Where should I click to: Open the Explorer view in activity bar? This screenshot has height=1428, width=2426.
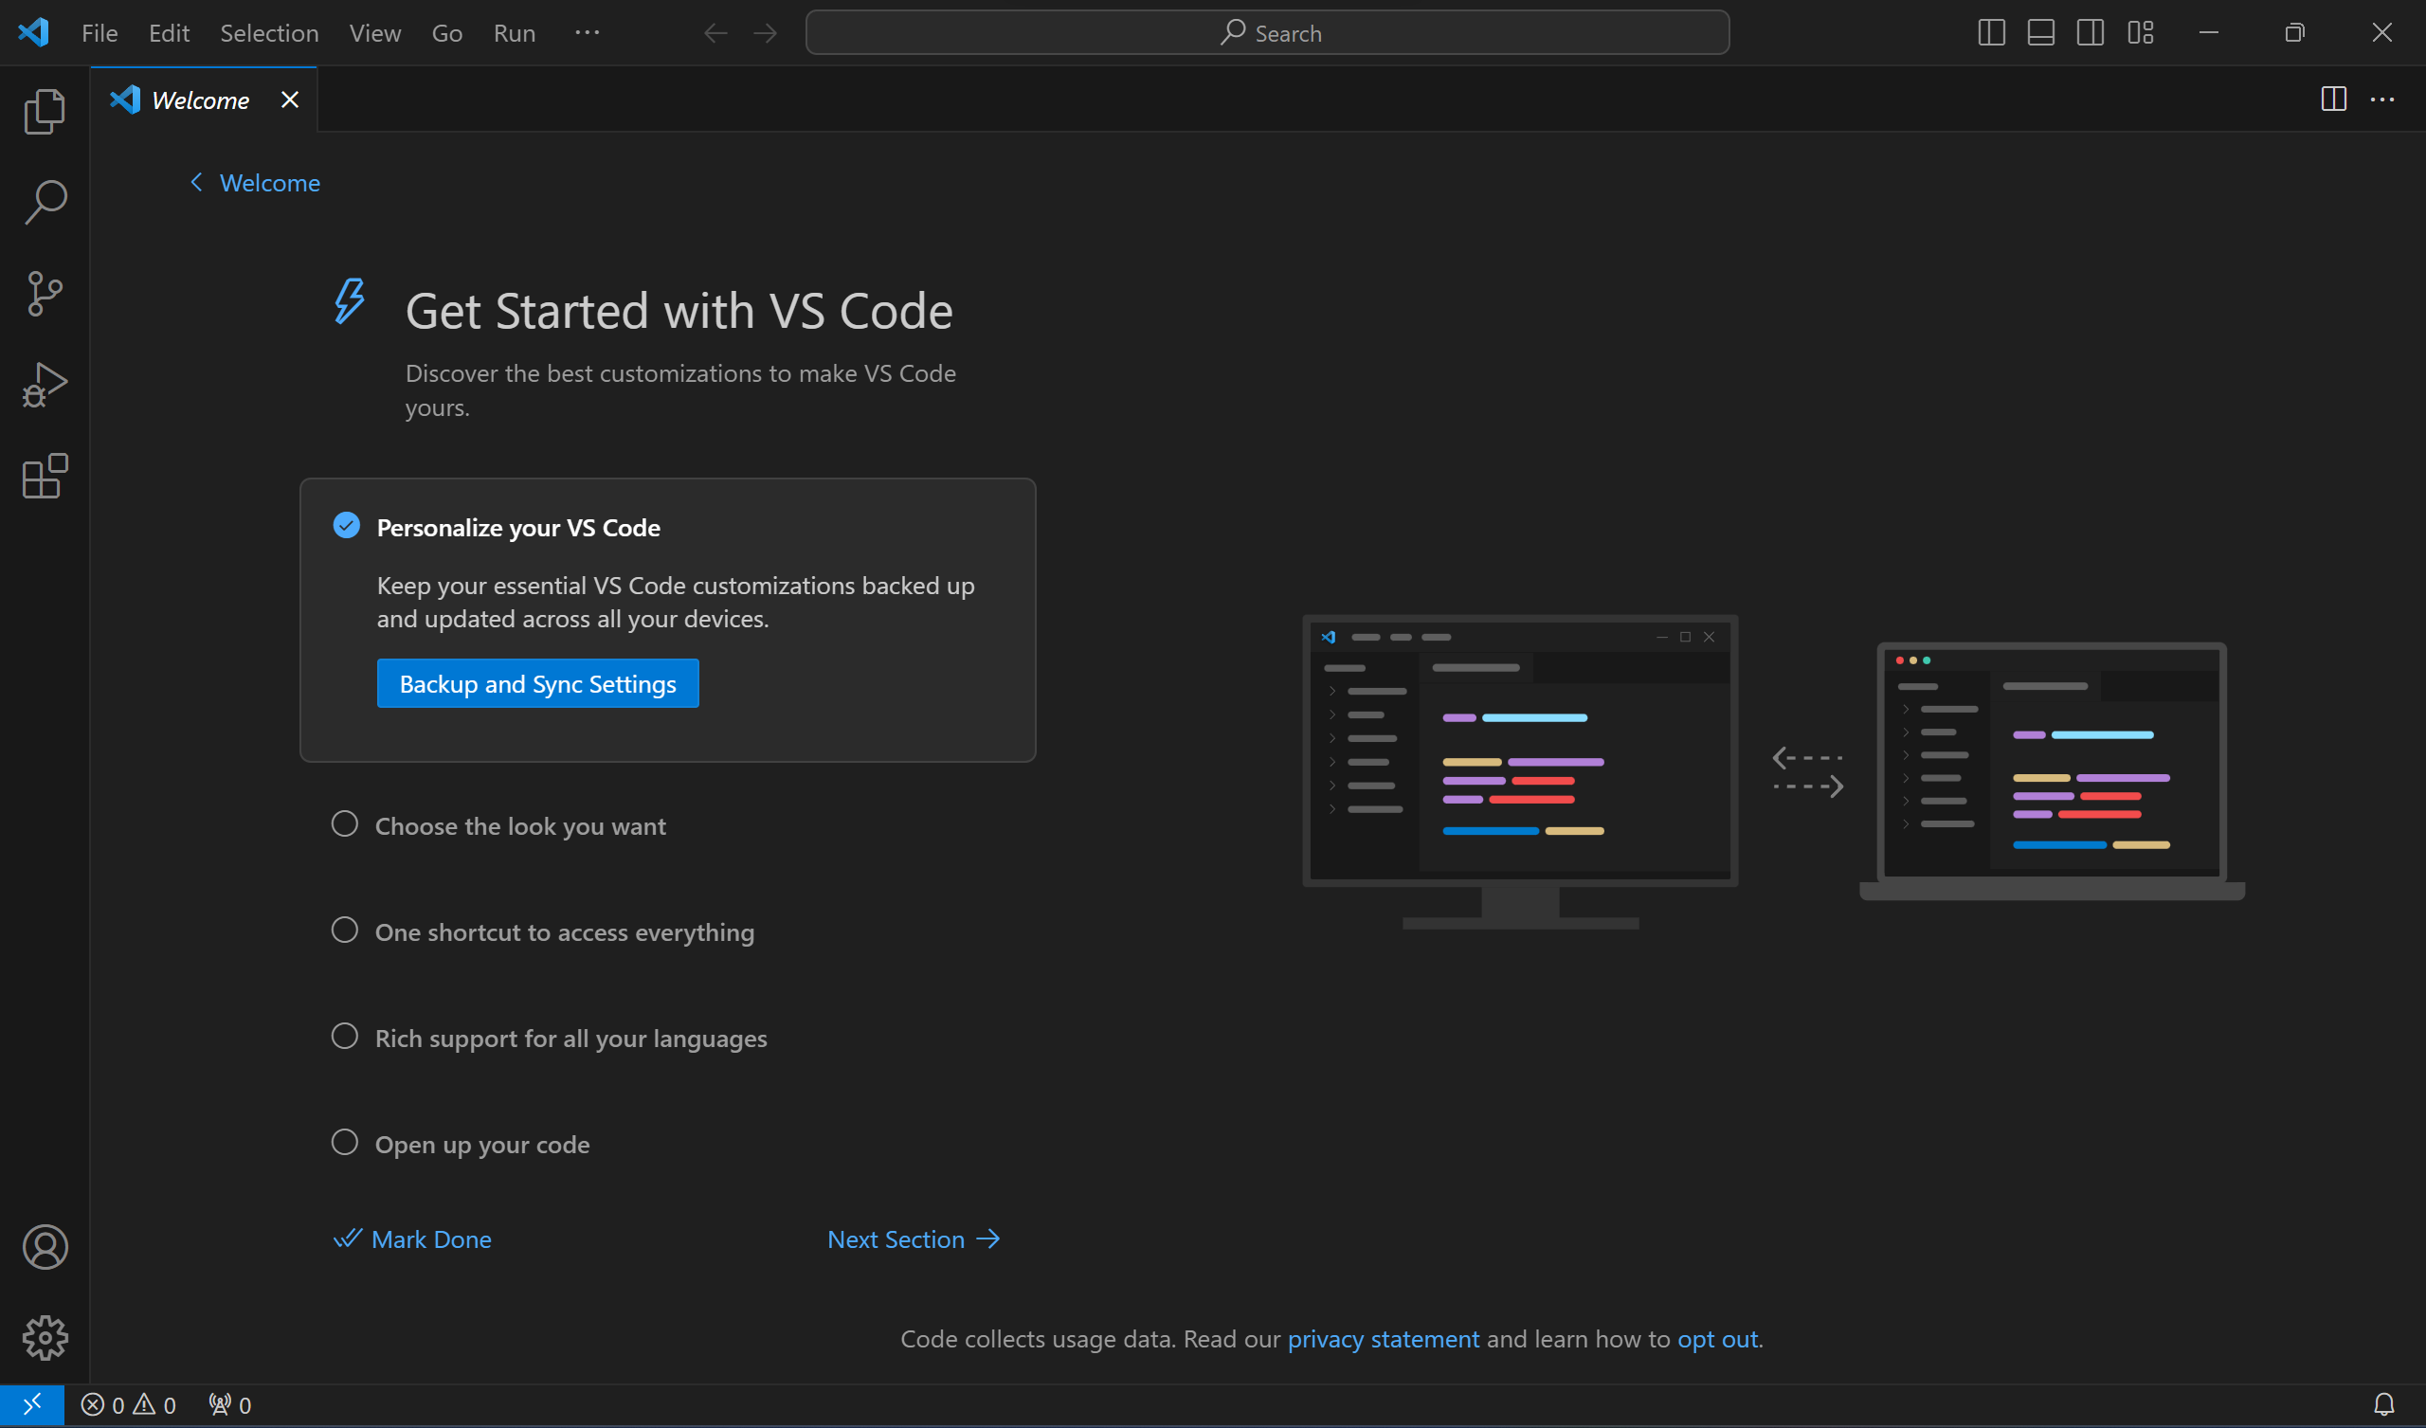45,111
